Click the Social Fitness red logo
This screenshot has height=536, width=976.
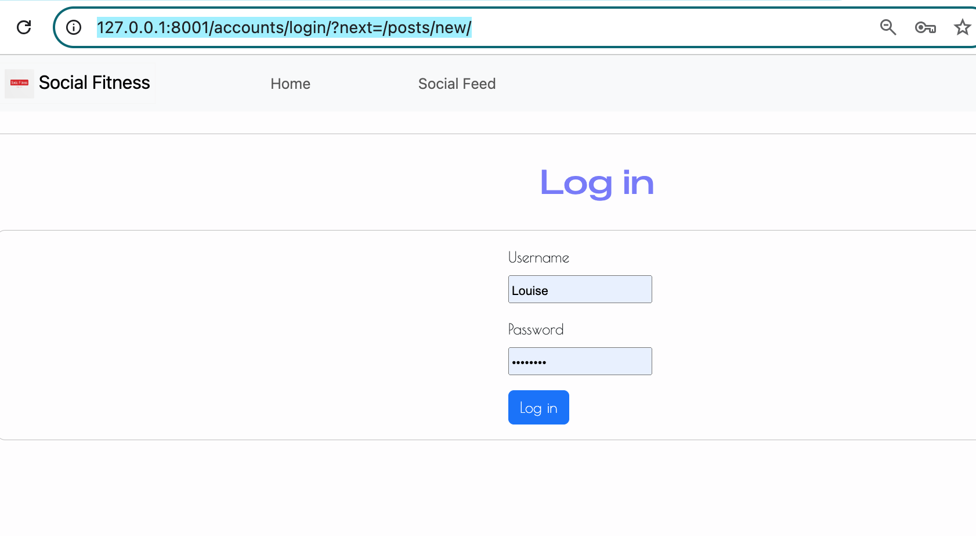[x=19, y=83]
